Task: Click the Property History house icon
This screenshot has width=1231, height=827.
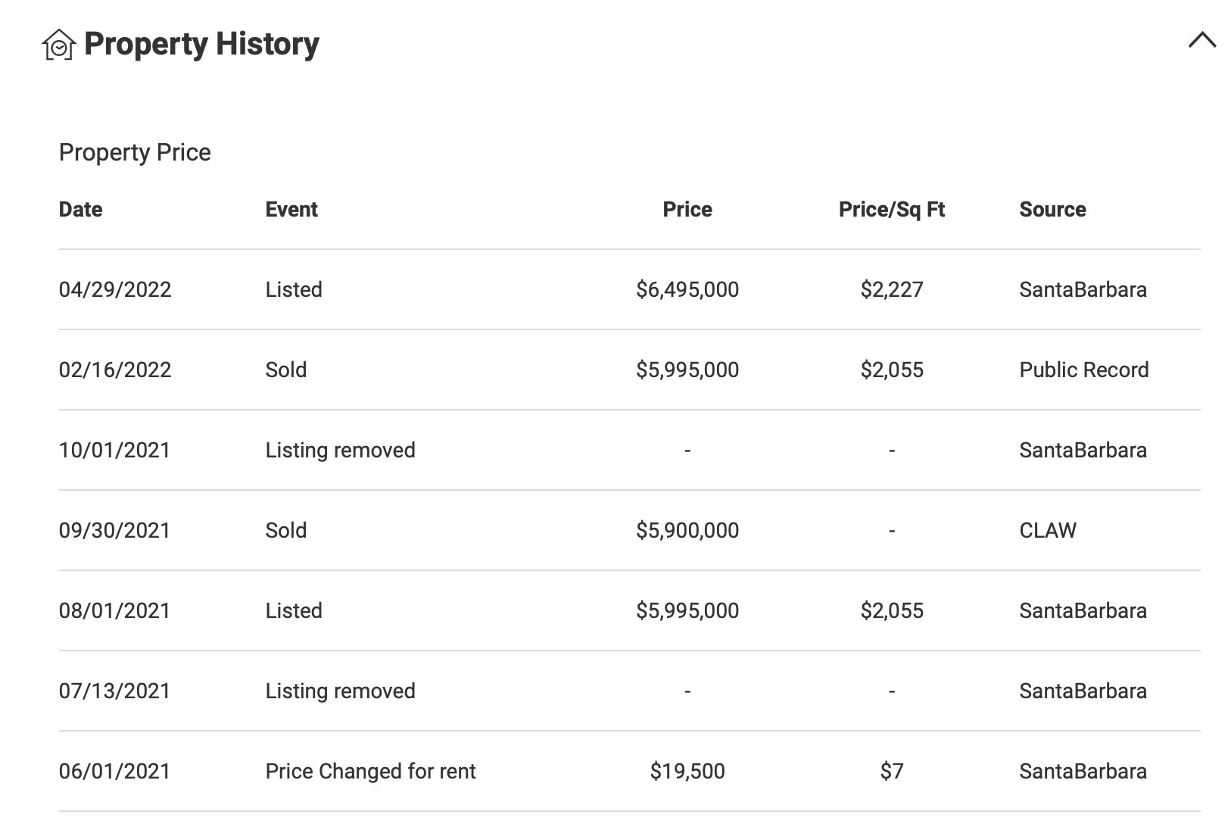Action: point(59,44)
